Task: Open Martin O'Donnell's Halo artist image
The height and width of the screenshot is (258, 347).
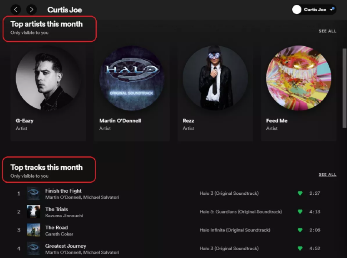Action: [x=131, y=78]
